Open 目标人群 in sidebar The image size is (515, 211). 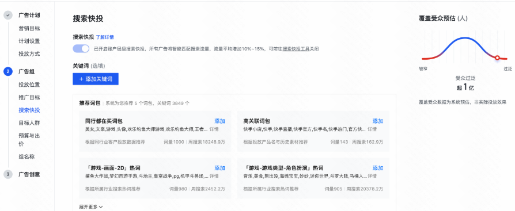tap(29, 123)
